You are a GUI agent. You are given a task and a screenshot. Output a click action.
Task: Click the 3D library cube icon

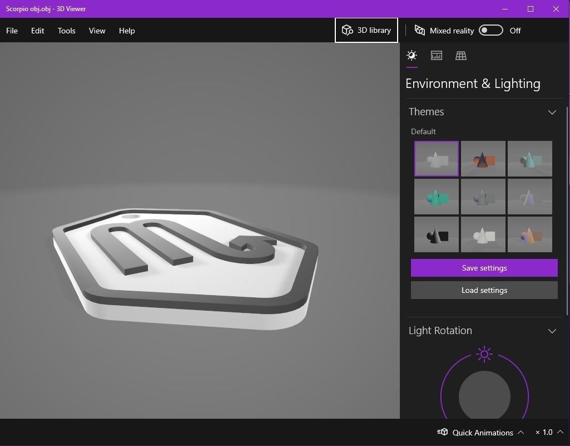347,30
